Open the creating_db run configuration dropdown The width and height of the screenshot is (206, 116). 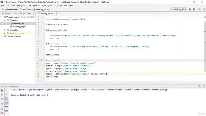pyautogui.click(x=179, y=9)
